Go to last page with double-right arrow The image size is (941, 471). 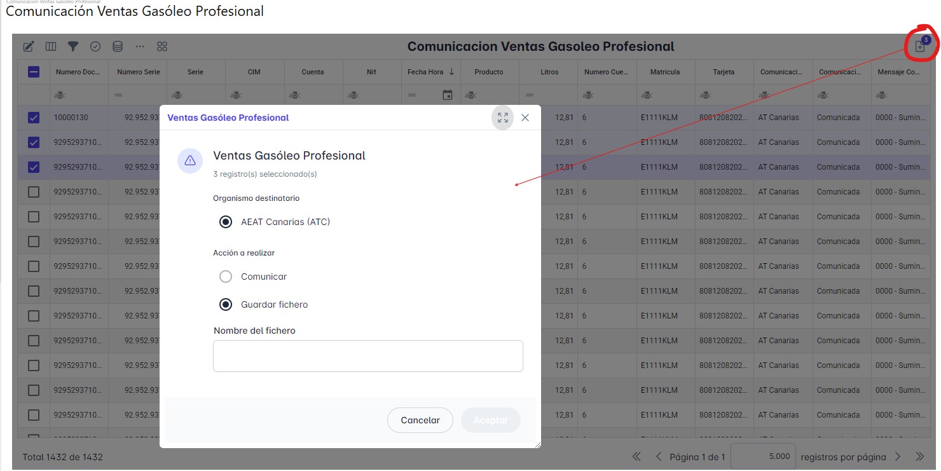pyautogui.click(x=919, y=456)
